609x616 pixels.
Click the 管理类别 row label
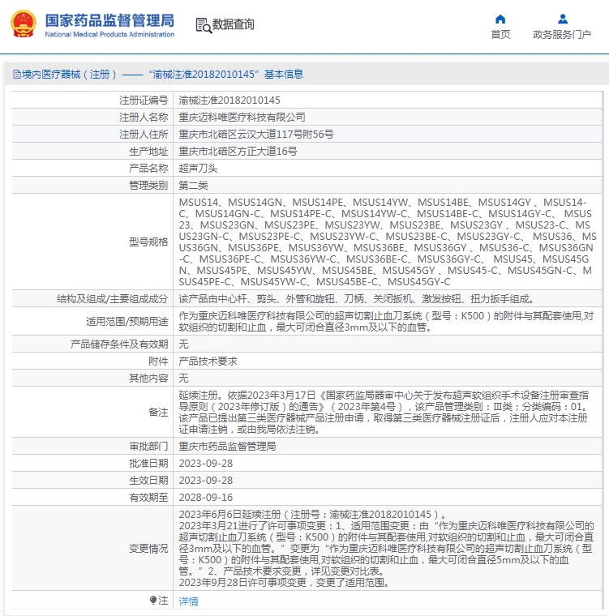[x=148, y=185]
